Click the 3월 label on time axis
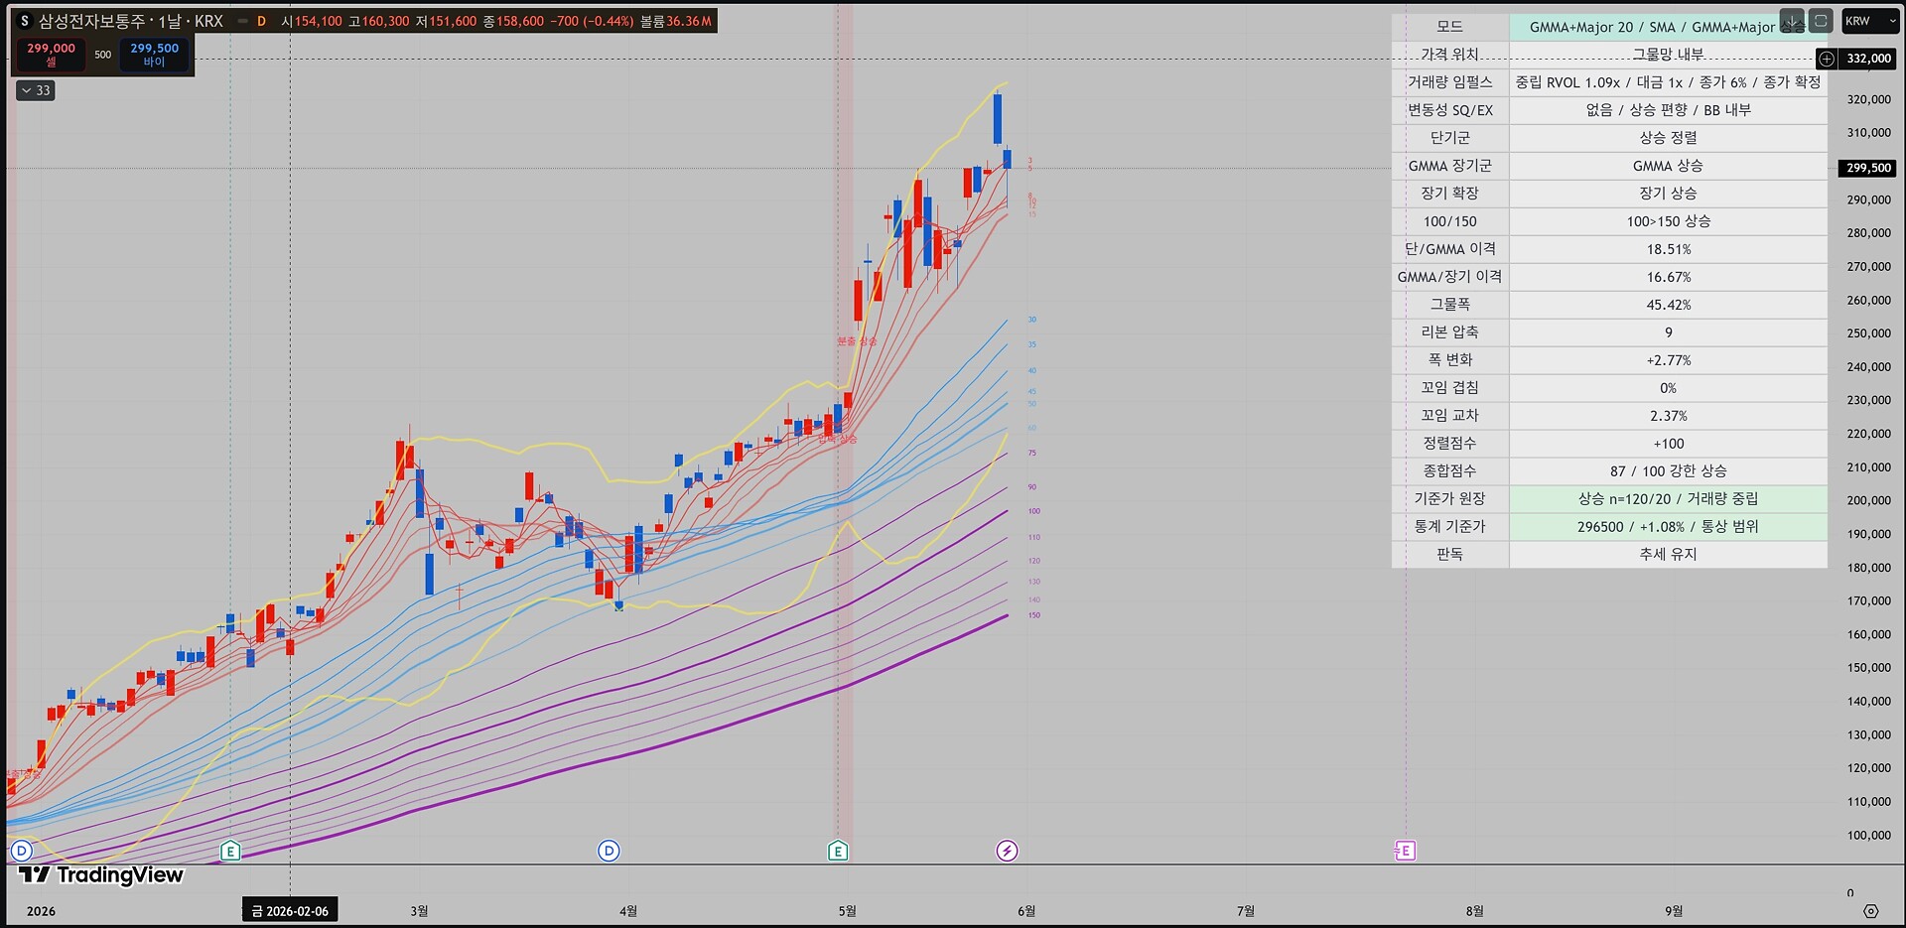Screen dimensions: 1906x928 point(419,911)
